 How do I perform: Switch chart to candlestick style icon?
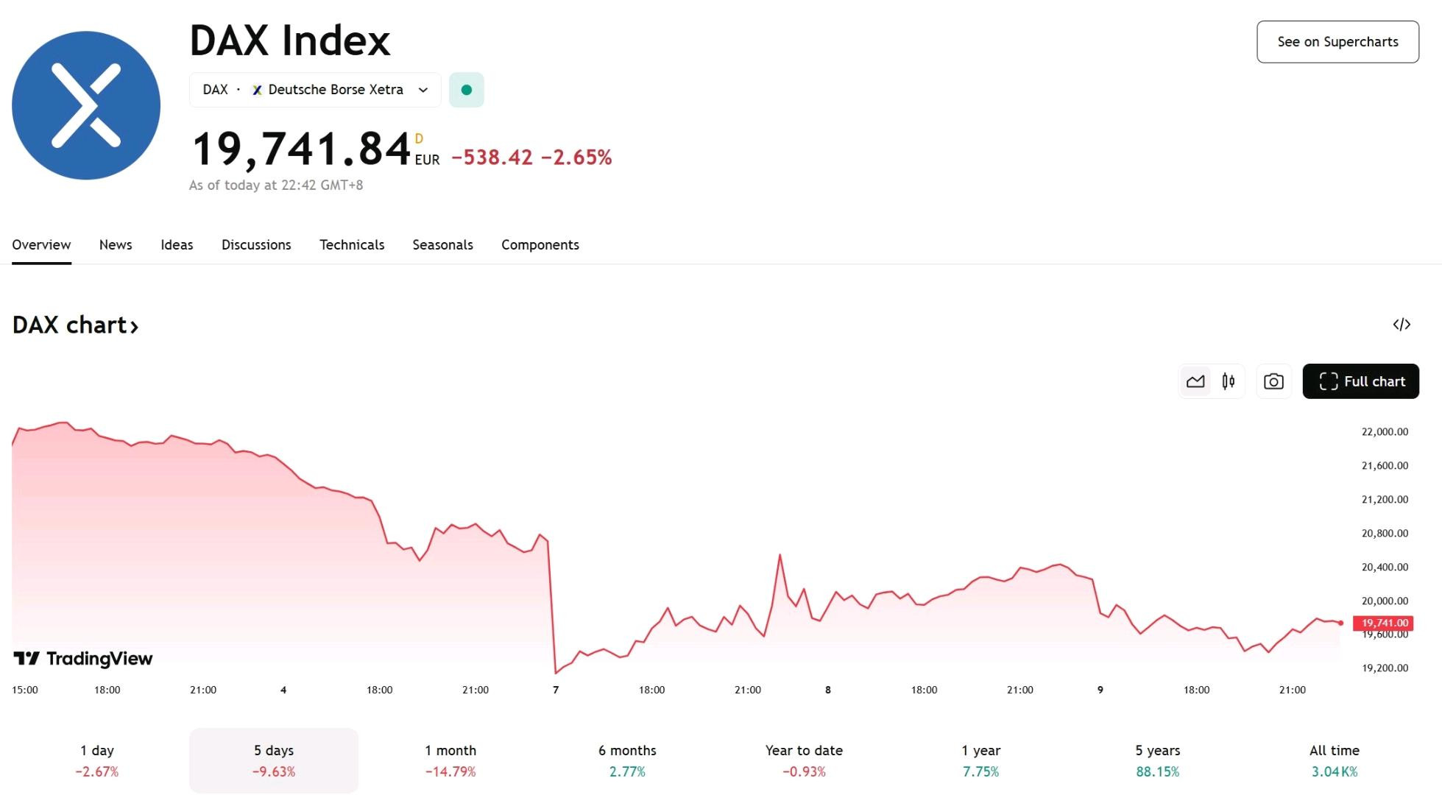[x=1229, y=381]
